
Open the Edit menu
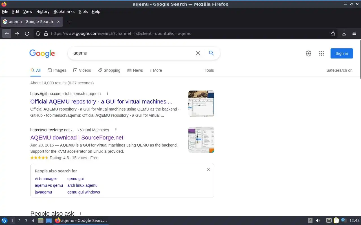point(16,12)
